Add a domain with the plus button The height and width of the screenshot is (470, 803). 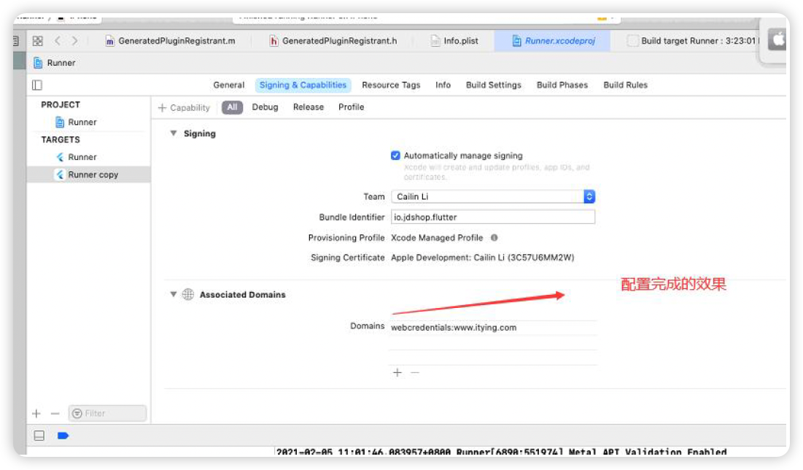(x=397, y=373)
